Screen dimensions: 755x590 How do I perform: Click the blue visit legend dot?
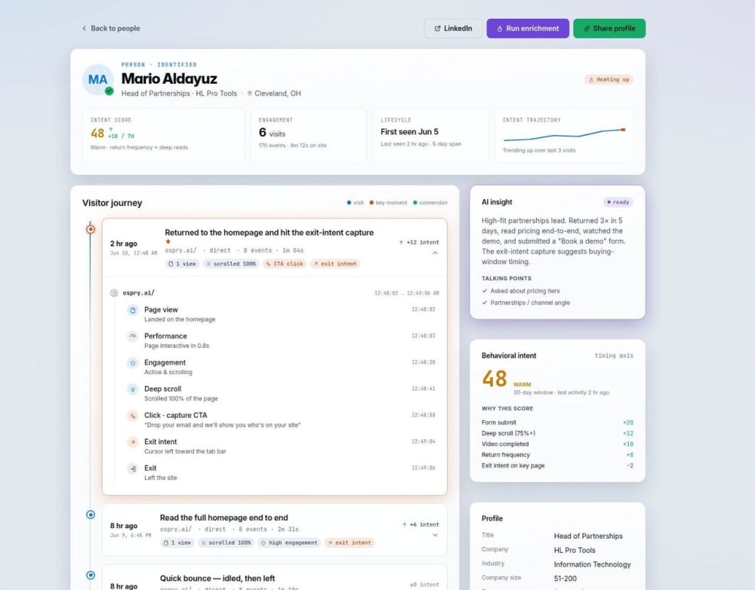click(349, 203)
